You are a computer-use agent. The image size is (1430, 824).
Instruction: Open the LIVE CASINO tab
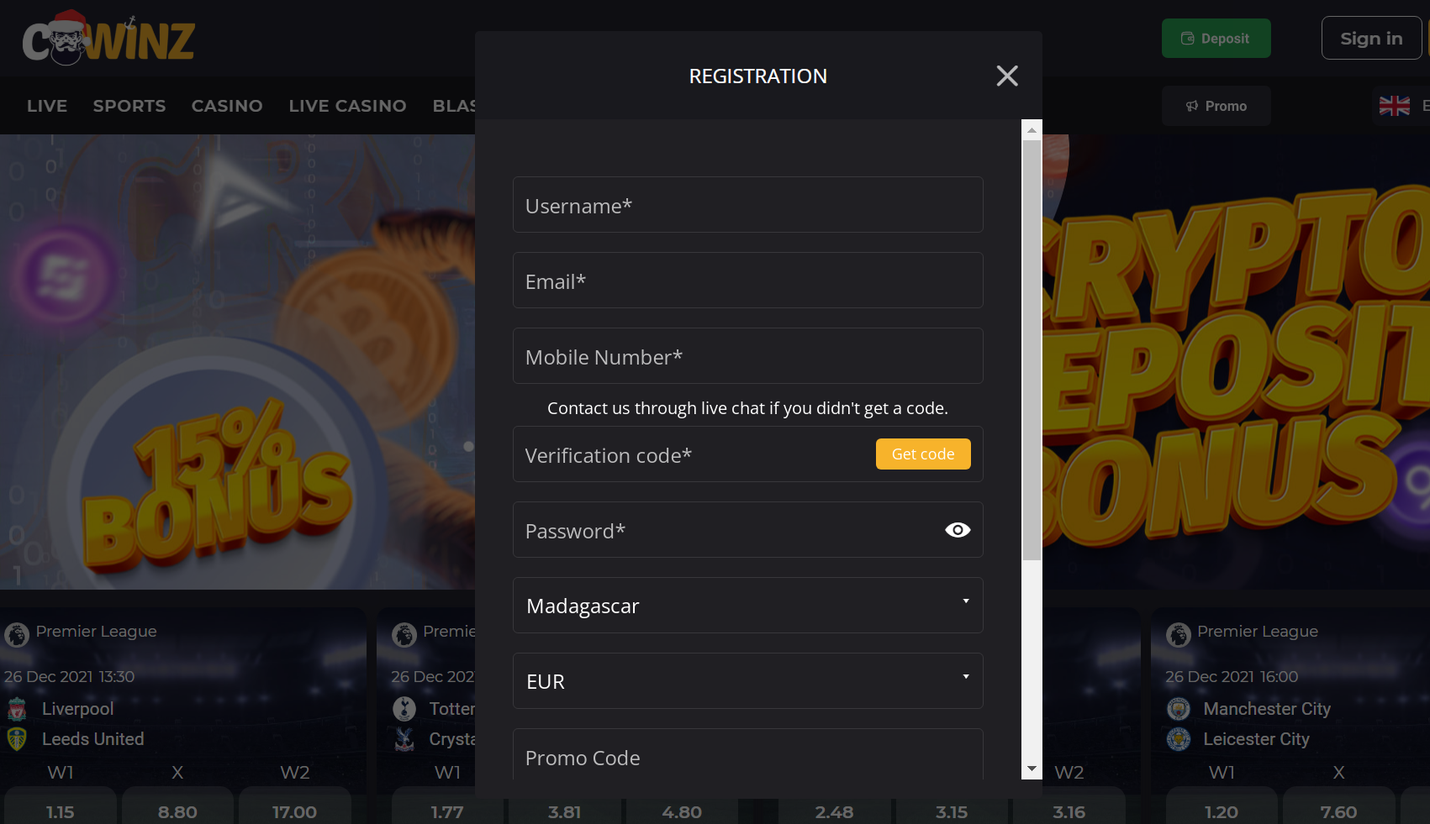click(347, 106)
